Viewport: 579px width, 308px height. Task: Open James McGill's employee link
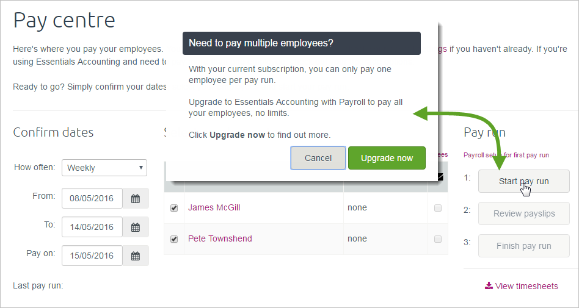214,207
